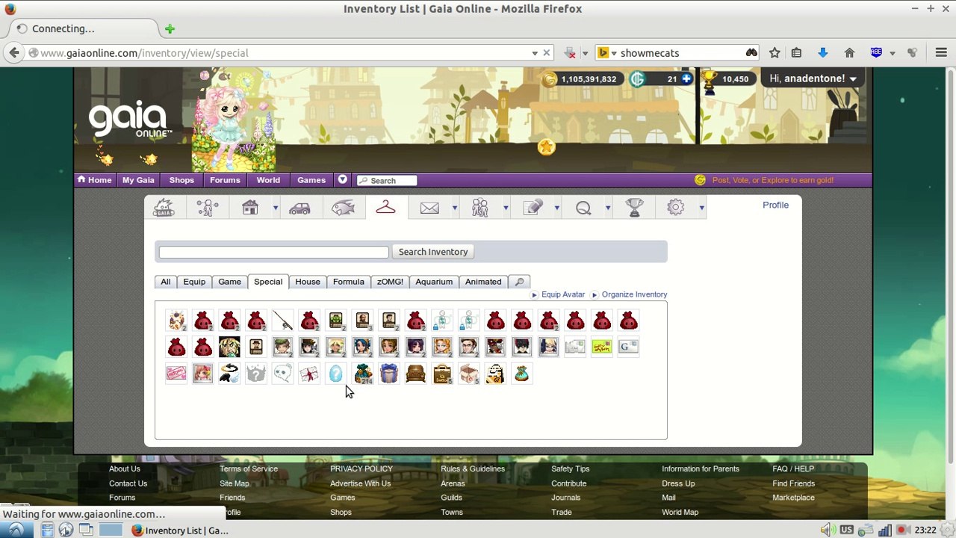Open the Forums menu item
Image resolution: width=956 pixels, height=538 pixels.
(225, 180)
